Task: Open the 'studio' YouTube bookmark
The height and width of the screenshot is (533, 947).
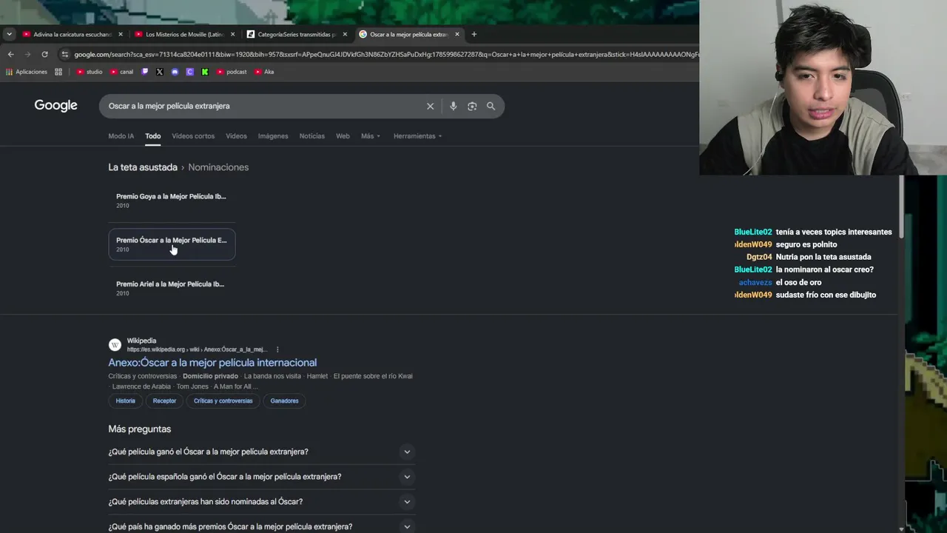Action: pos(90,72)
